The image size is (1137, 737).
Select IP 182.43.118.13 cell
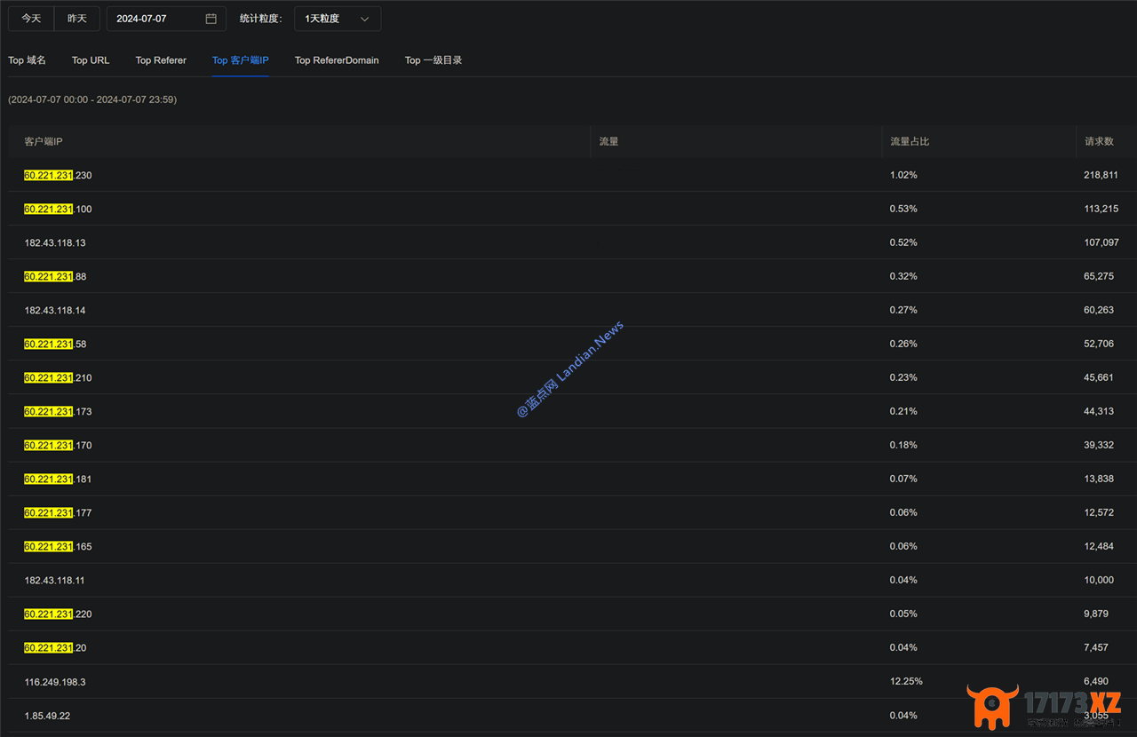(x=55, y=242)
